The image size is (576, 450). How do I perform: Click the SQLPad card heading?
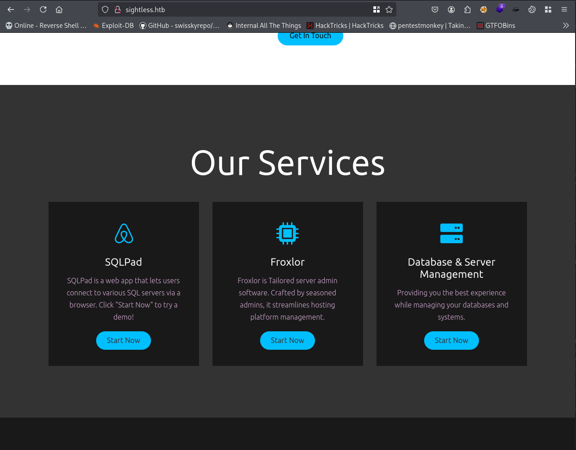click(124, 262)
